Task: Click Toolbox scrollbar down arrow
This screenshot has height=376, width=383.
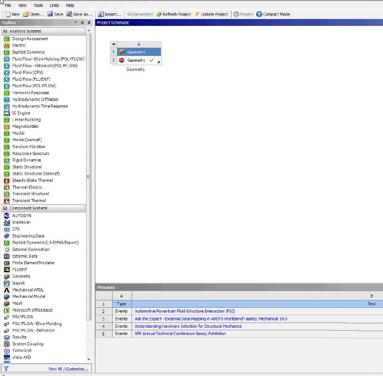Action: [89, 359]
